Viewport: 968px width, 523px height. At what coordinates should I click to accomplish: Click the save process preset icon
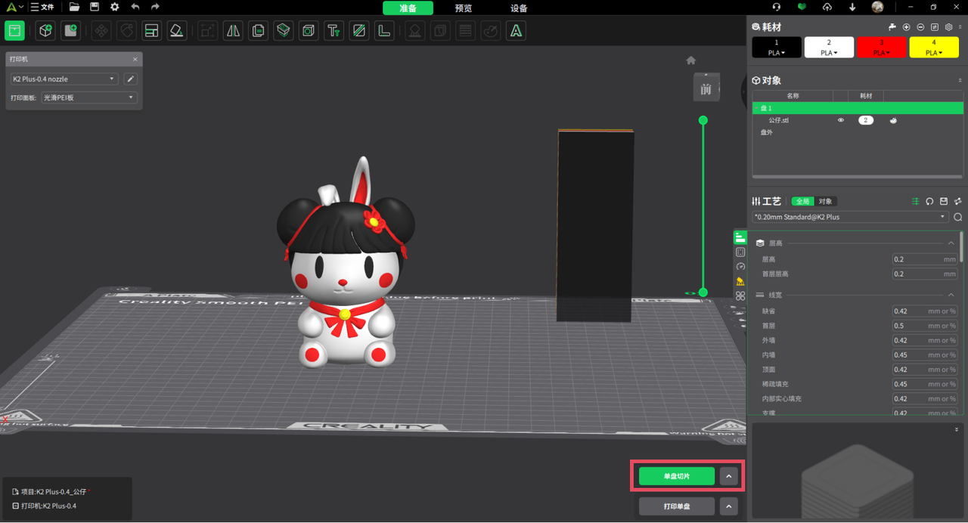[944, 201]
